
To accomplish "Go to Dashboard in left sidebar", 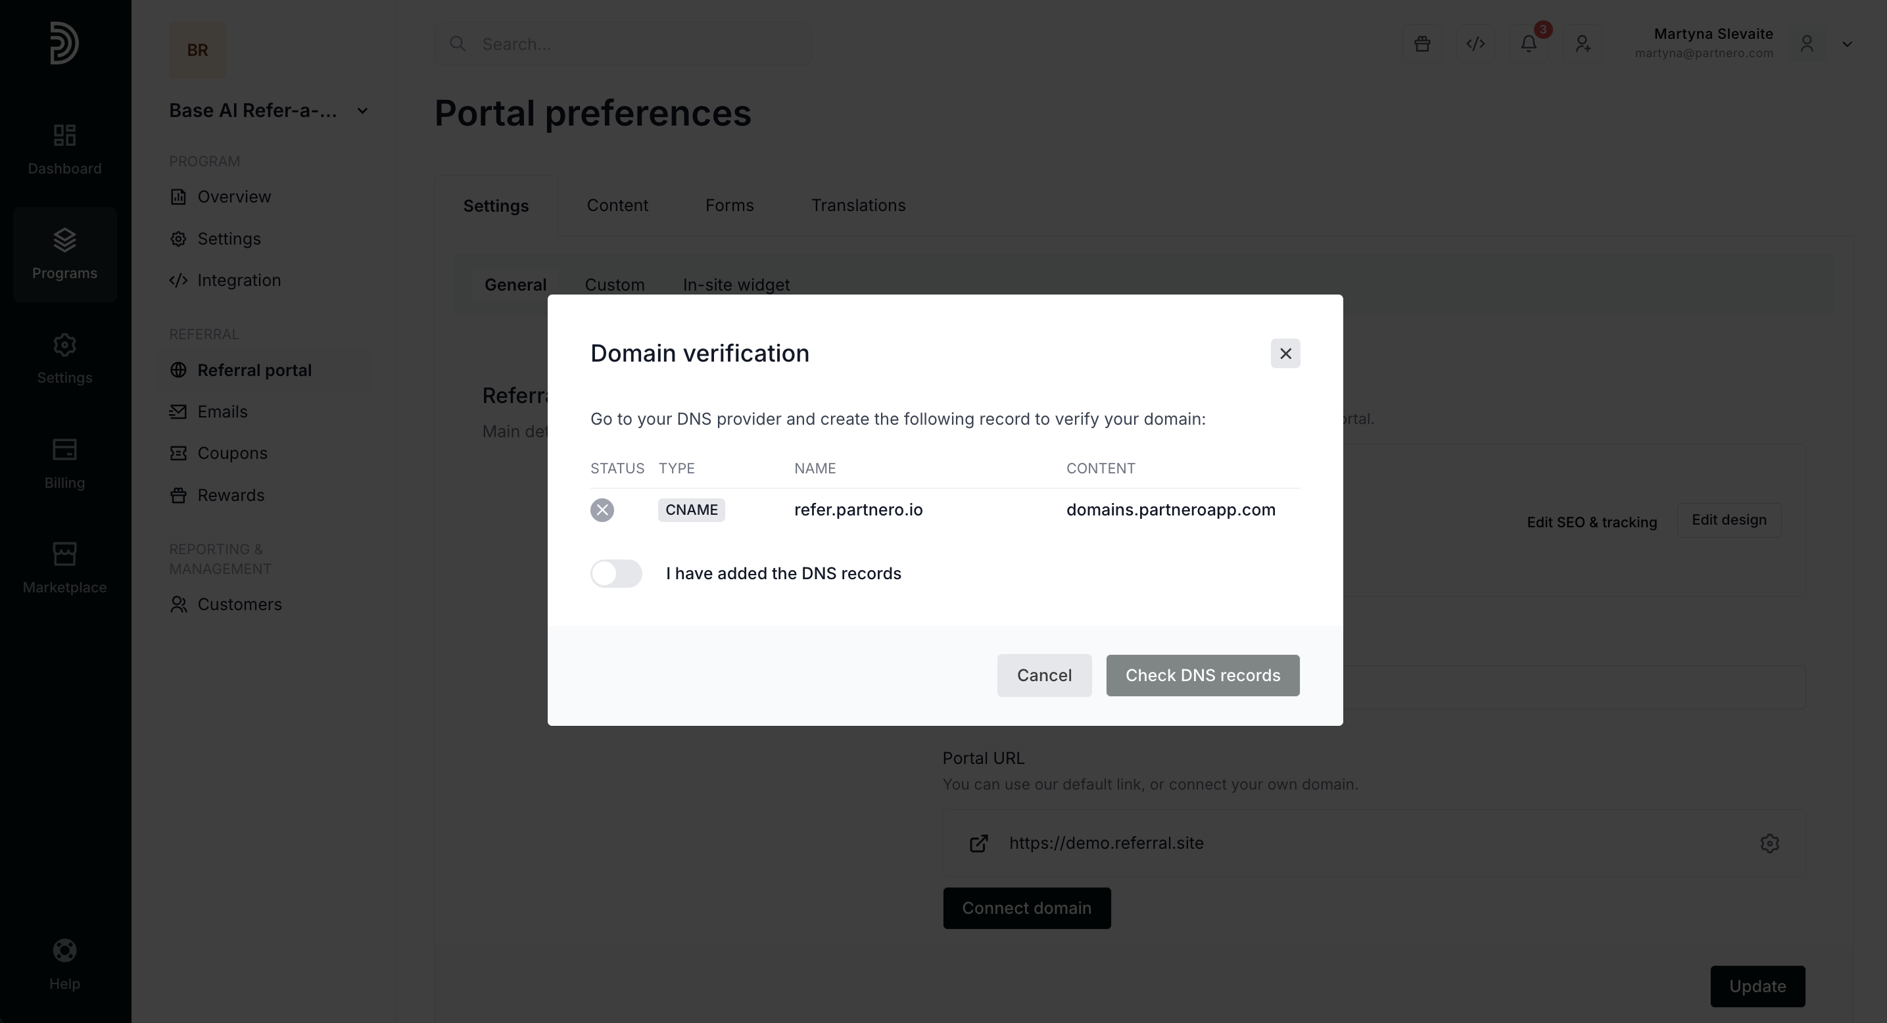I will (x=64, y=149).
